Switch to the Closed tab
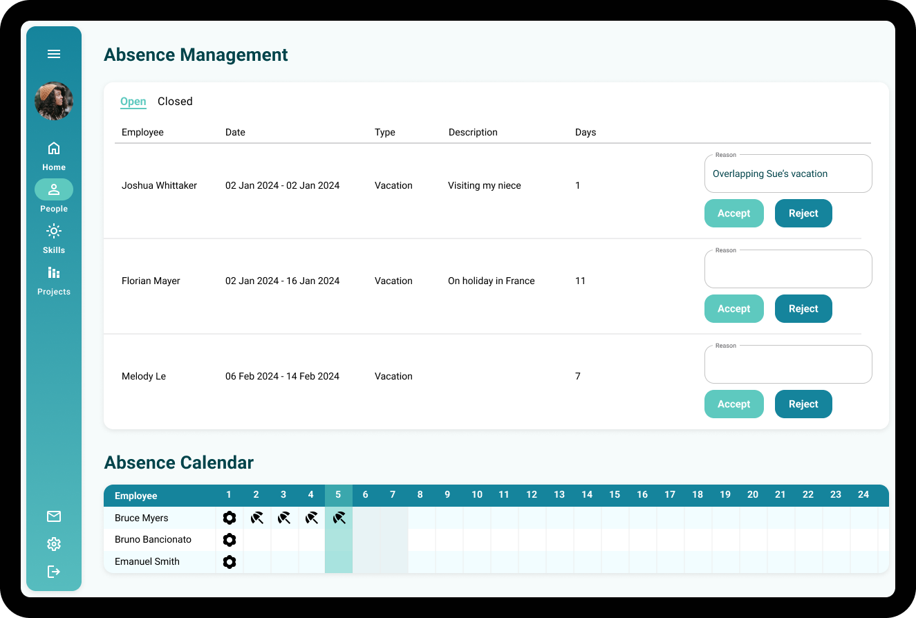 (x=175, y=102)
